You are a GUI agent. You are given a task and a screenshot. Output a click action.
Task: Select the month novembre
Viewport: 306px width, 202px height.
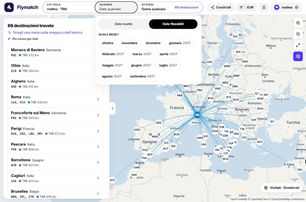(129, 43)
